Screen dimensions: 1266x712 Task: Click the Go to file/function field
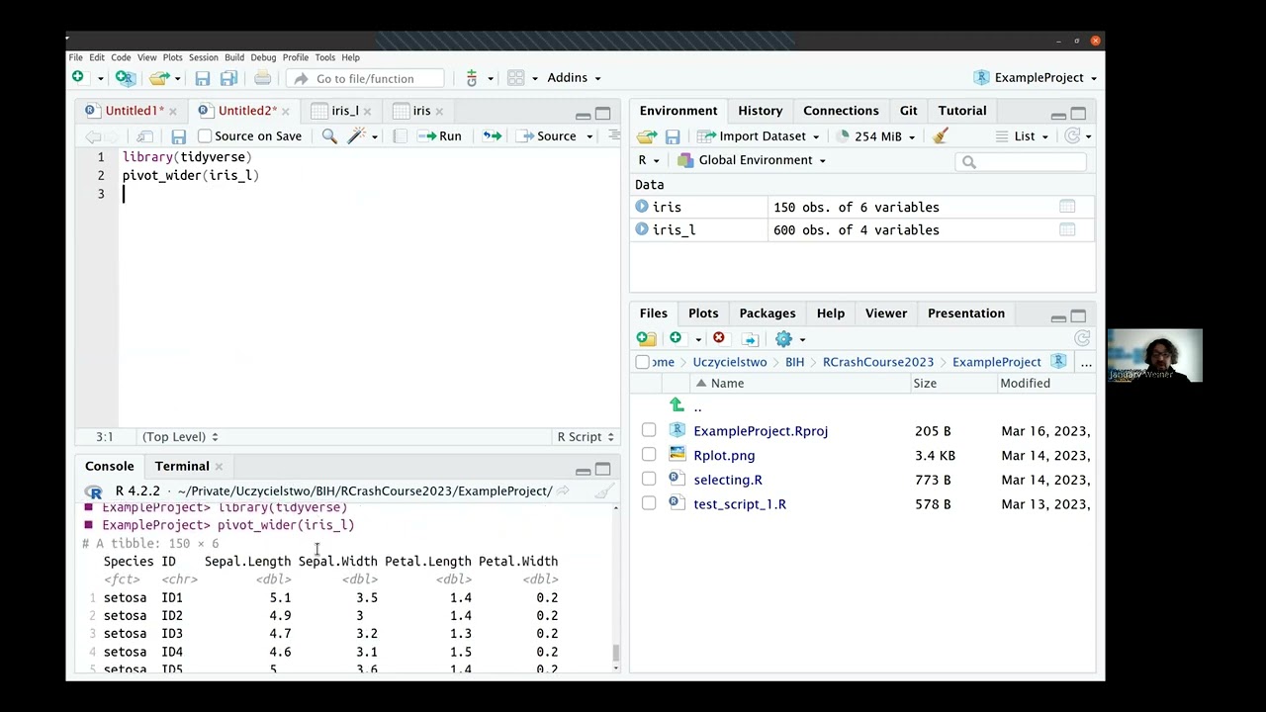click(x=366, y=78)
